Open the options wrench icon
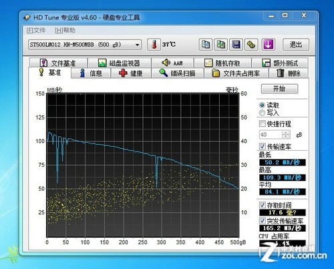This screenshot has width=334, height=269. click(251, 45)
